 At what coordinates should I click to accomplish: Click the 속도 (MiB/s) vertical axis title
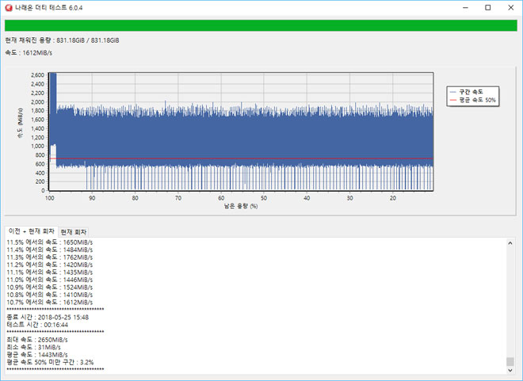point(21,123)
